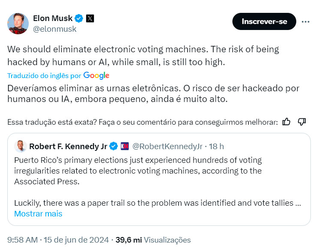Click the Robert F. Kennedy Jr display name
Image resolution: width=319 pixels, height=252 pixels.
pyautogui.click(x=68, y=146)
